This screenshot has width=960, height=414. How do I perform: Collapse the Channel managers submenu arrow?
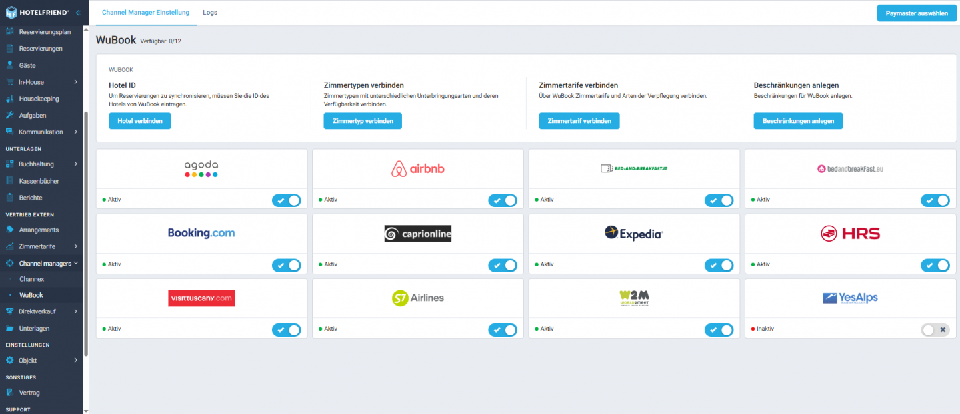click(x=76, y=263)
